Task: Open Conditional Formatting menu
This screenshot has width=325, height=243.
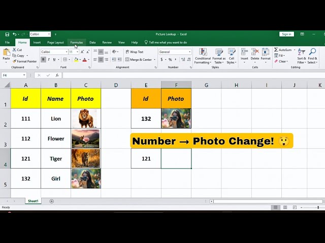Action: tap(203, 56)
